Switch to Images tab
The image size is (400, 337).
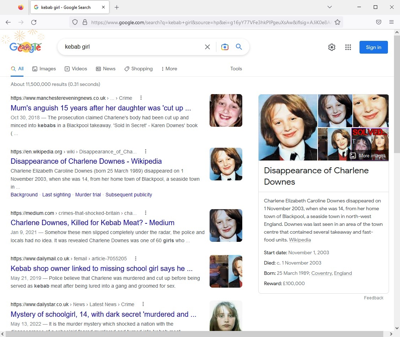coord(44,69)
